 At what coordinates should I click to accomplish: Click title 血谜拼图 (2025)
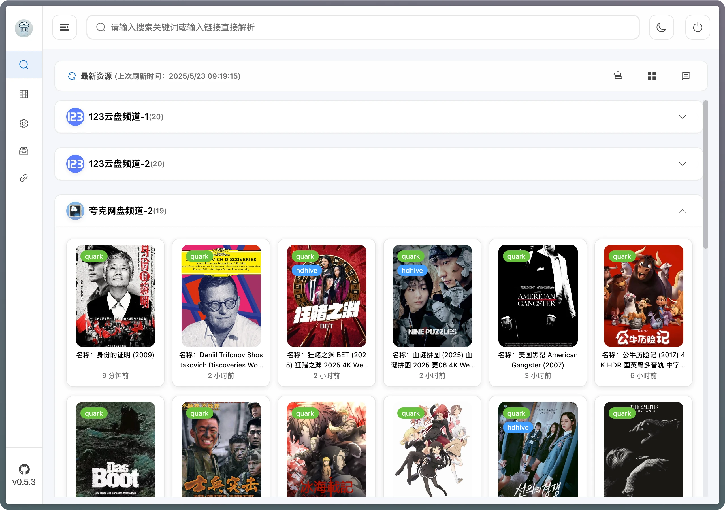tap(432, 360)
